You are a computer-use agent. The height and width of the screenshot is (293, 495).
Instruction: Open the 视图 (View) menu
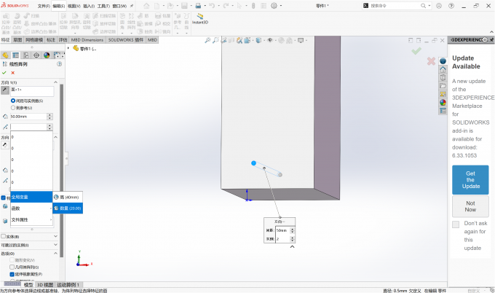74,6
